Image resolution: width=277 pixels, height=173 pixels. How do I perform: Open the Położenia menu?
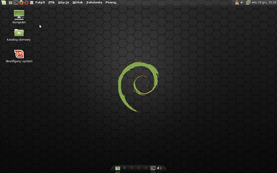coord(94,3)
